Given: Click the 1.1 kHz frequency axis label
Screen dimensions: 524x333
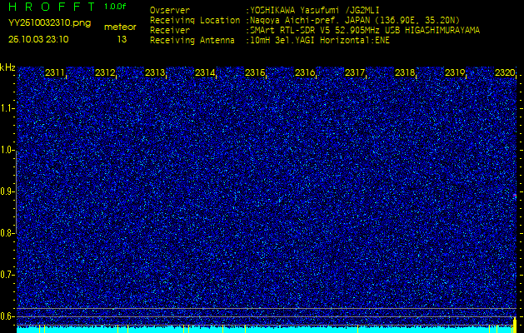Looking at the screenshot, I should tap(7, 108).
